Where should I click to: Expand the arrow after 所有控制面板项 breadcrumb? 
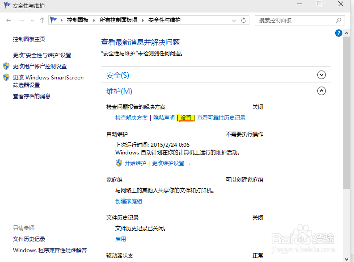[143, 20]
